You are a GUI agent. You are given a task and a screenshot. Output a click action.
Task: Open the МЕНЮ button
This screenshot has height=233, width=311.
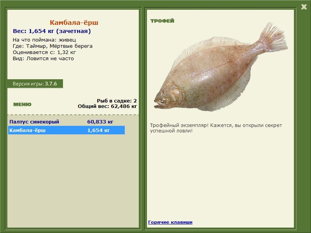22,104
